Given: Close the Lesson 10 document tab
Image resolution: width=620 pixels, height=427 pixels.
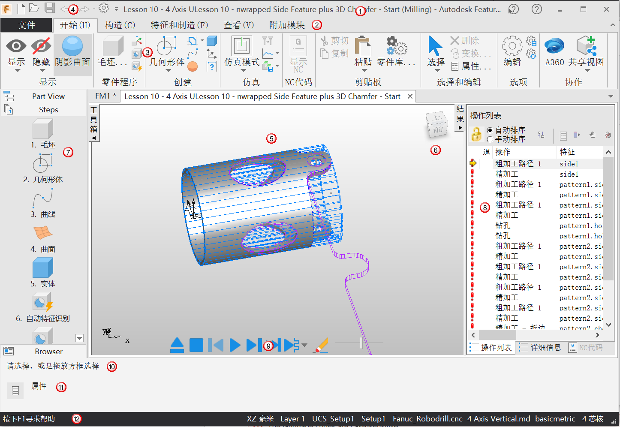Looking at the screenshot, I should 410,96.
